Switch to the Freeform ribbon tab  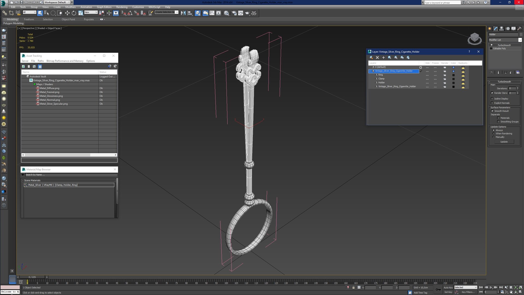29,19
